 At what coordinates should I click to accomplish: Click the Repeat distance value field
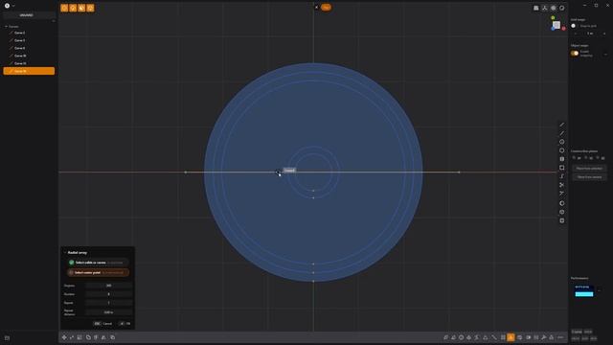pos(108,312)
